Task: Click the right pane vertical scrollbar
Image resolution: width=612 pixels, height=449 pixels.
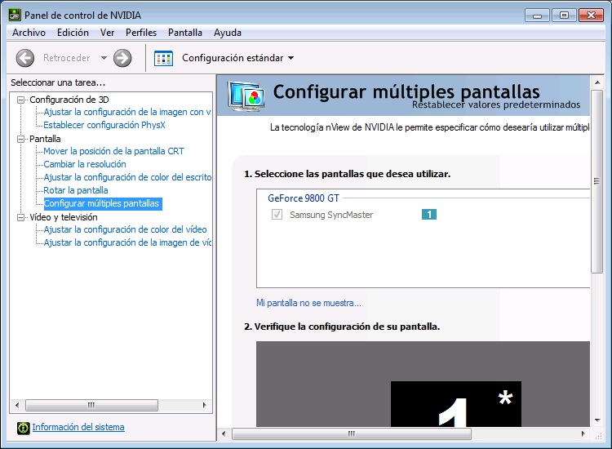Action: [596, 204]
